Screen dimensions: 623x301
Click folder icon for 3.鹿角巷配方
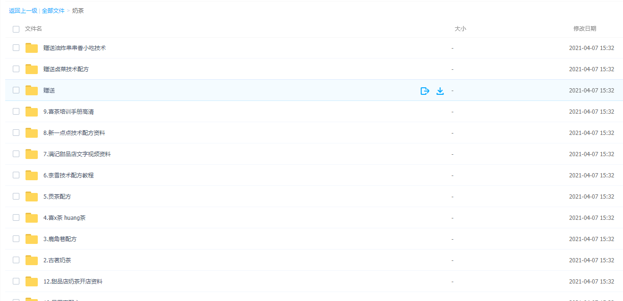click(32, 239)
